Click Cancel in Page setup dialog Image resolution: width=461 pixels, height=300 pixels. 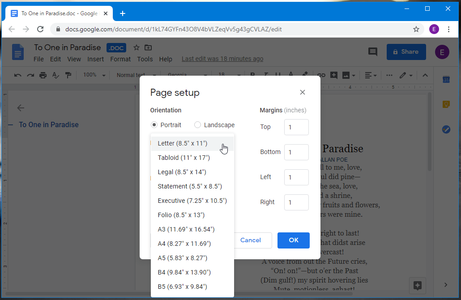point(251,240)
